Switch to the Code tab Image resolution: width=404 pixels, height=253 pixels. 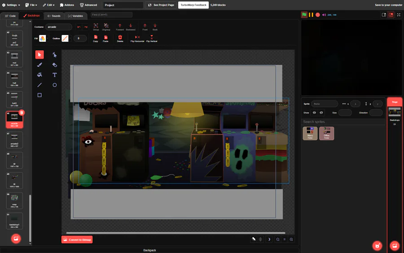tap(10, 16)
